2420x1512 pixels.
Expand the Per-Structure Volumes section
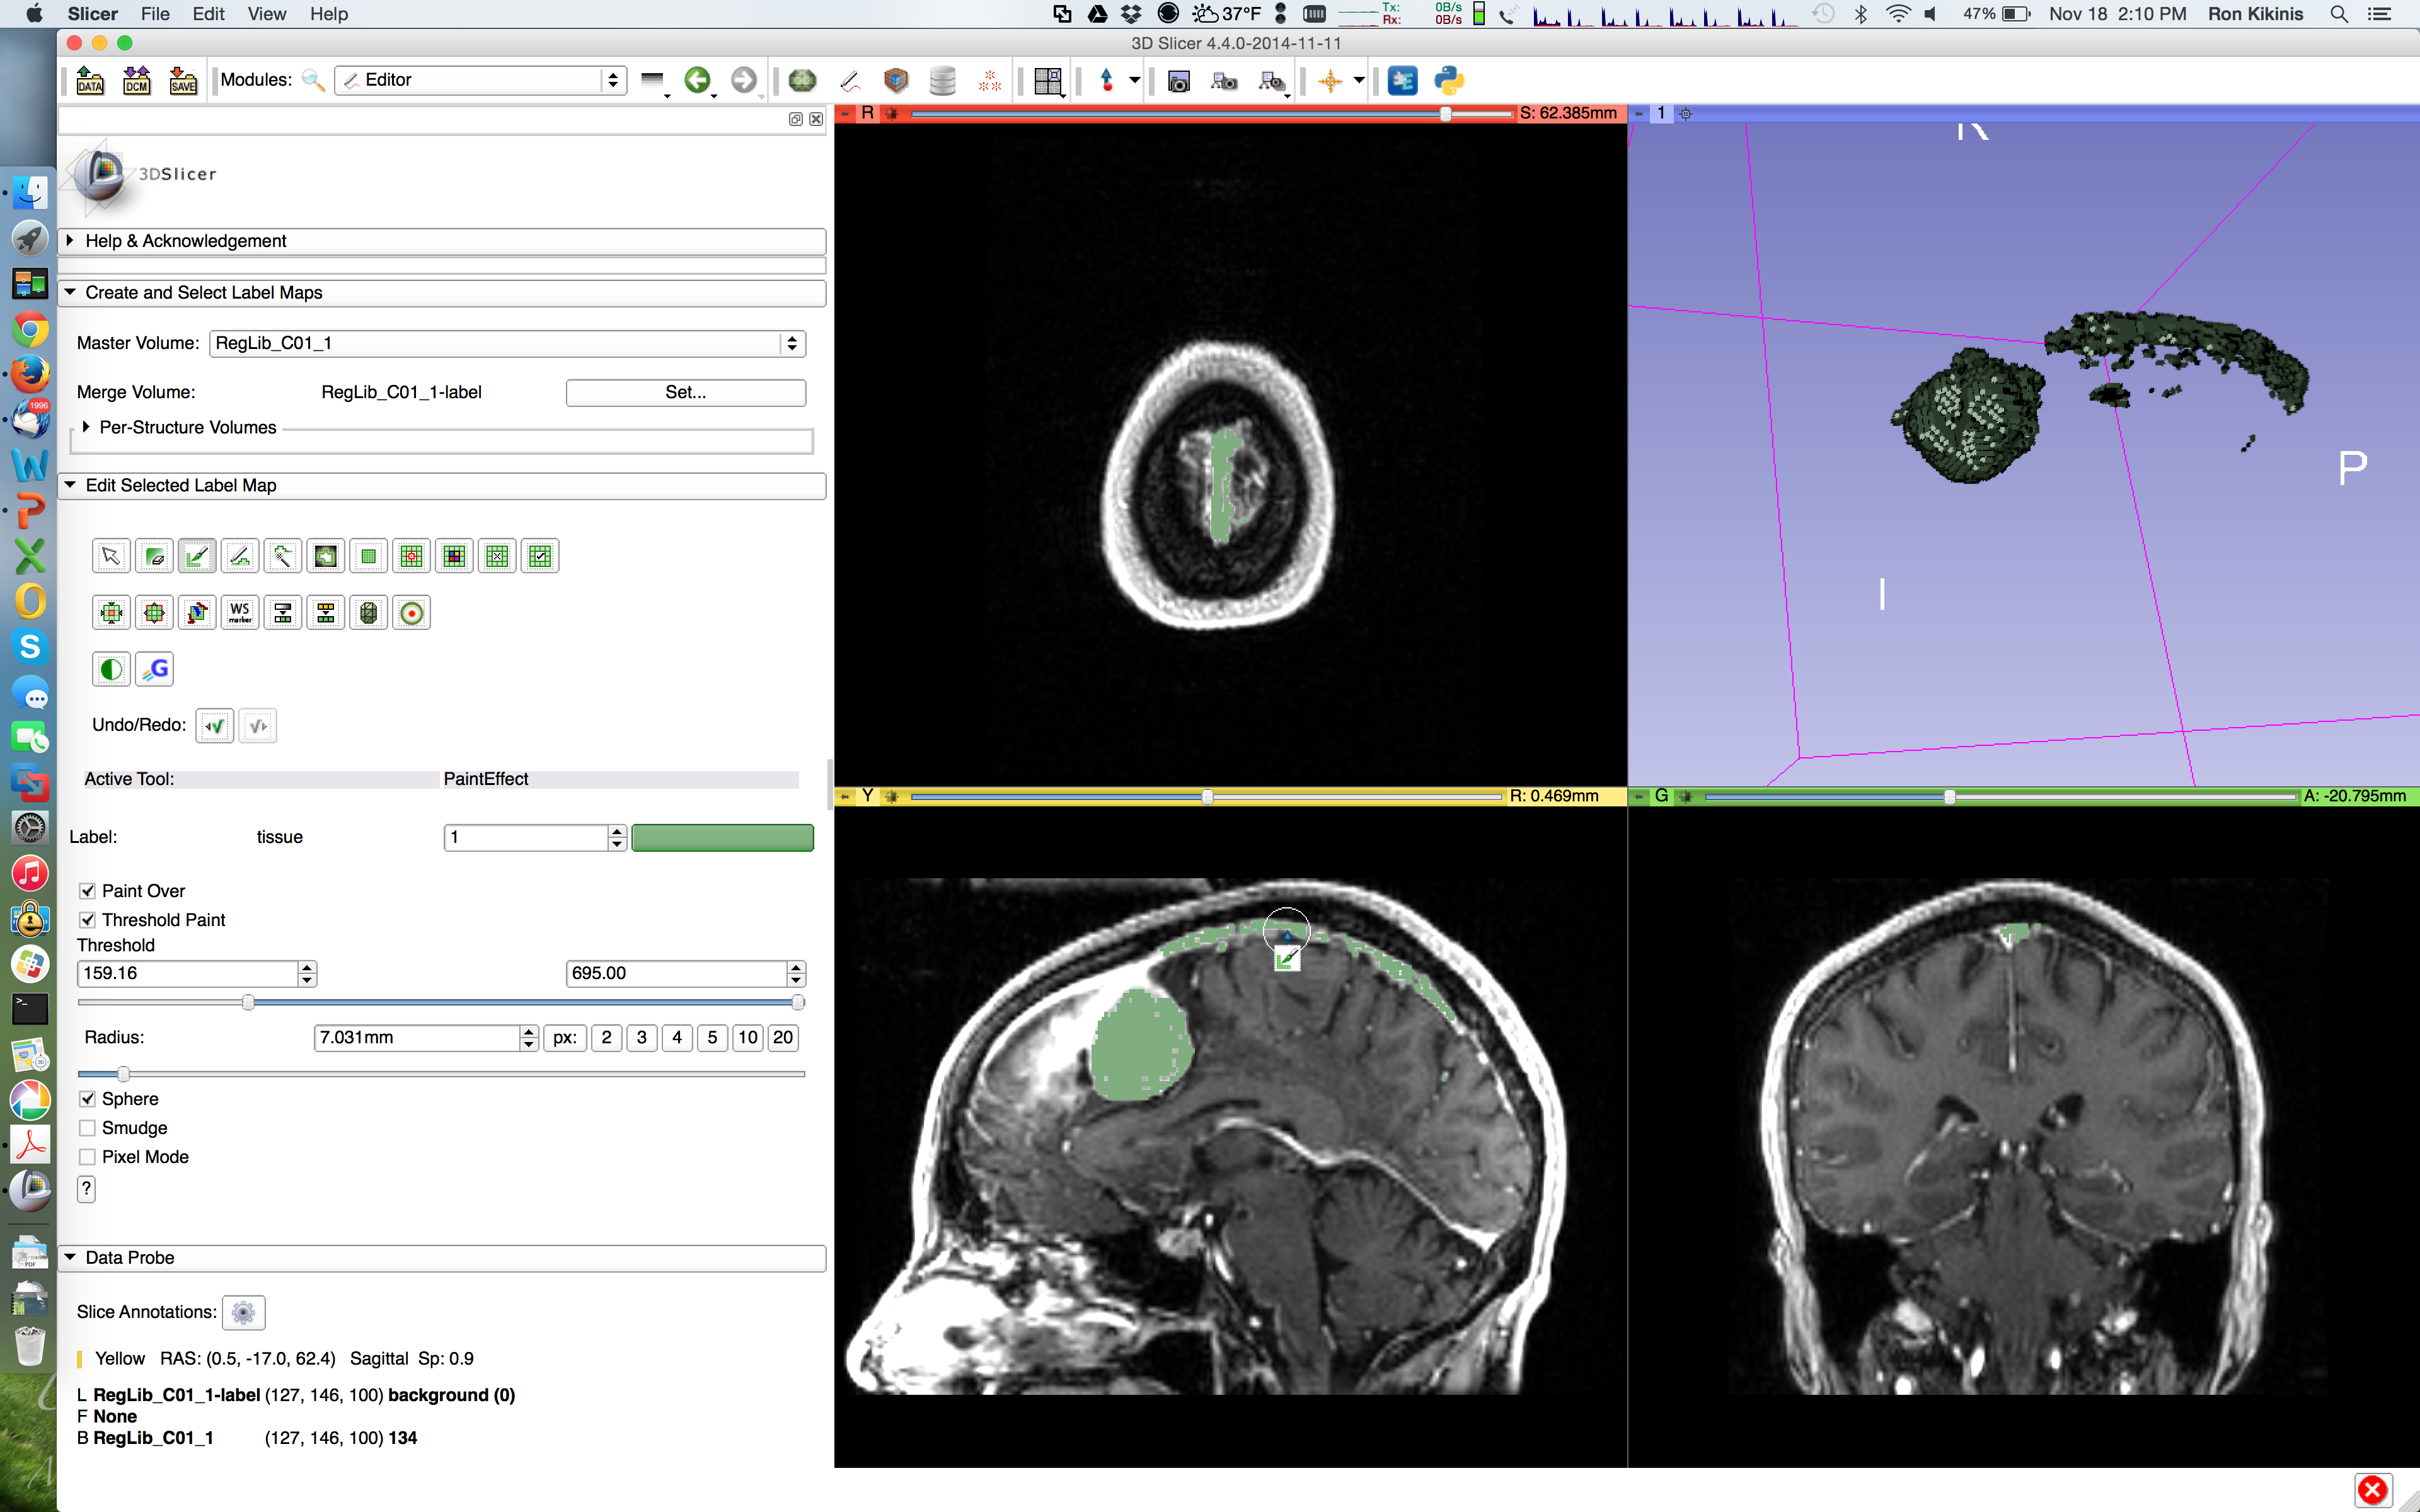pyautogui.click(x=87, y=427)
